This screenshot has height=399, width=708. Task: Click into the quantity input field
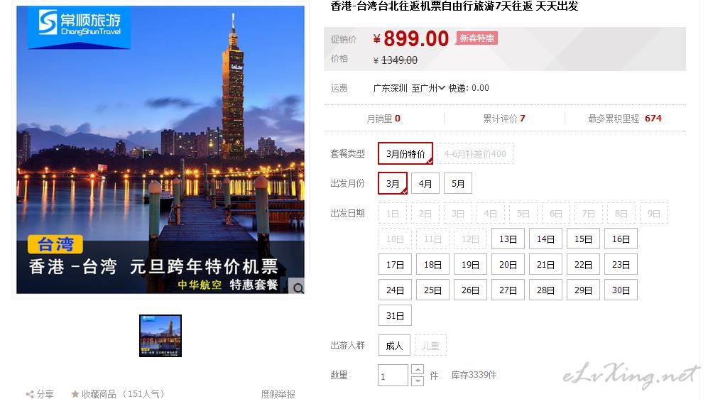[393, 376]
